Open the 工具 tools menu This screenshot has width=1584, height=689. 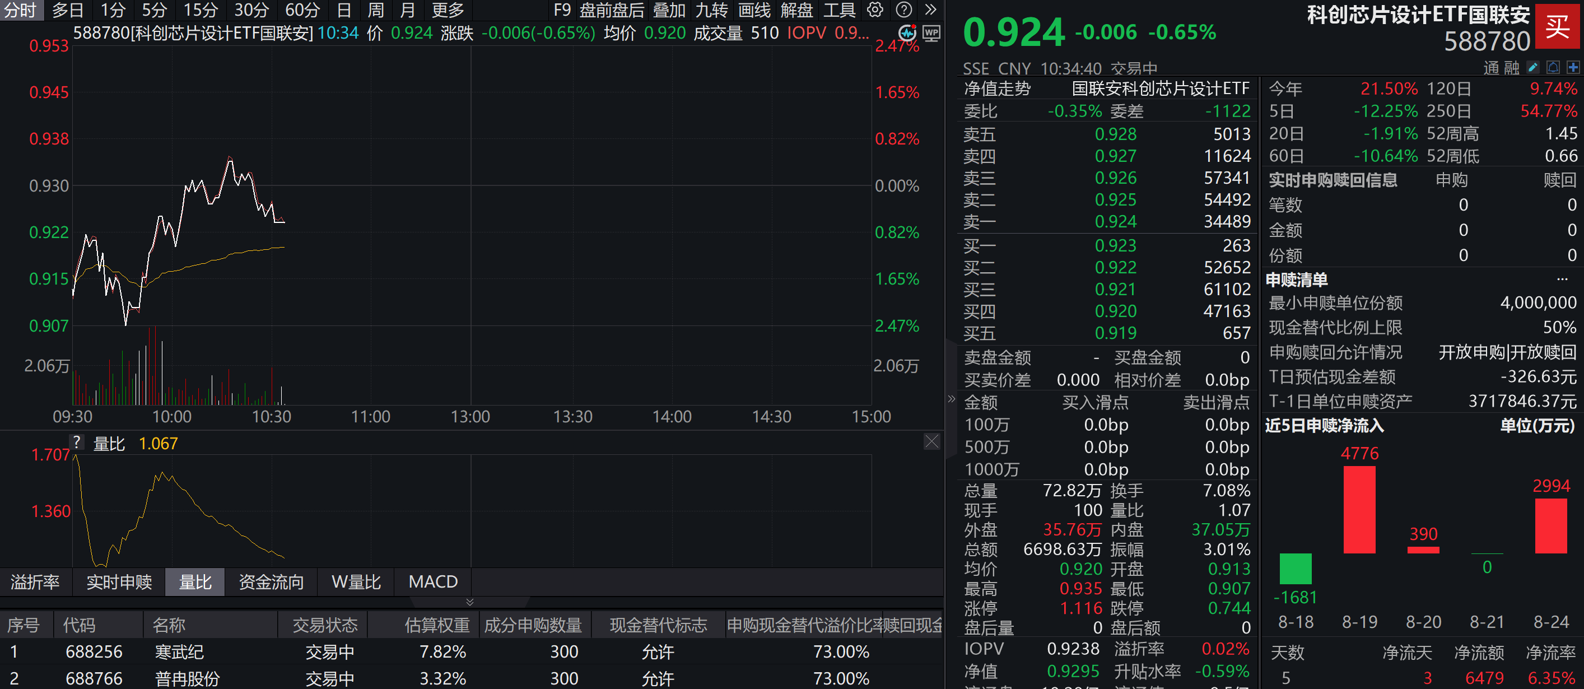point(840,10)
